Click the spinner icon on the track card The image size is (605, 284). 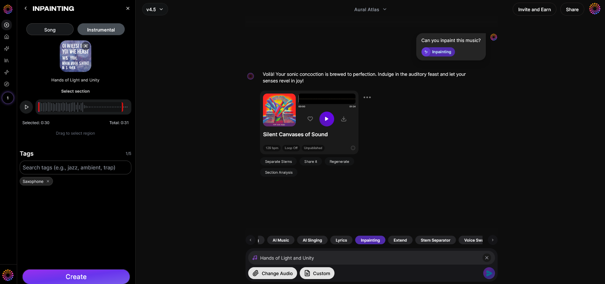pyautogui.click(x=353, y=148)
